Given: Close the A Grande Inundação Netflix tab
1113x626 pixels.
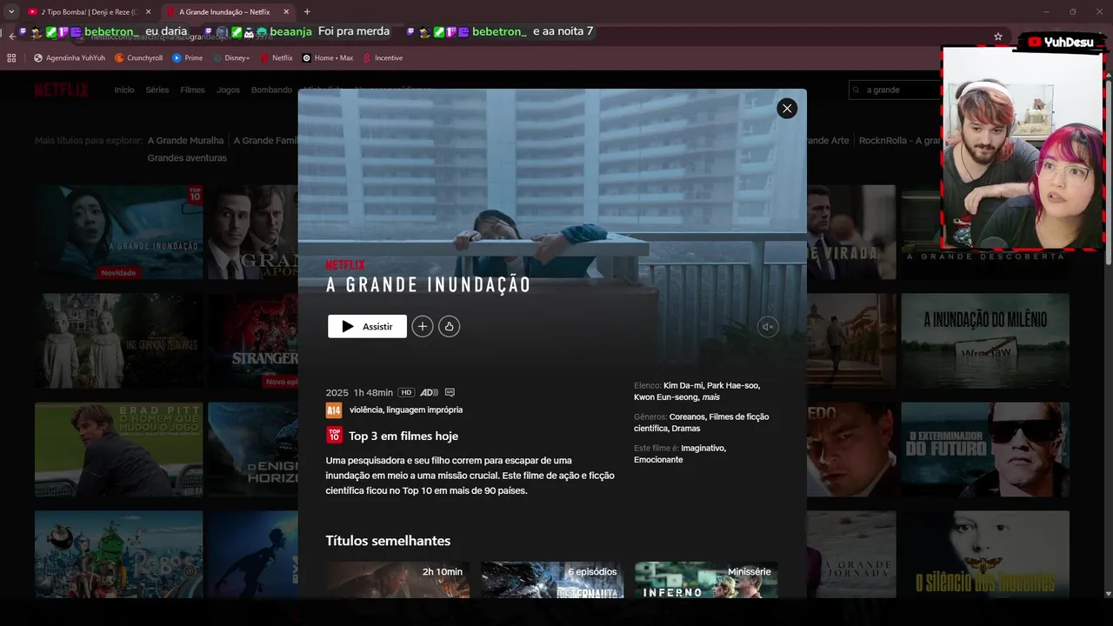Looking at the screenshot, I should [284, 12].
